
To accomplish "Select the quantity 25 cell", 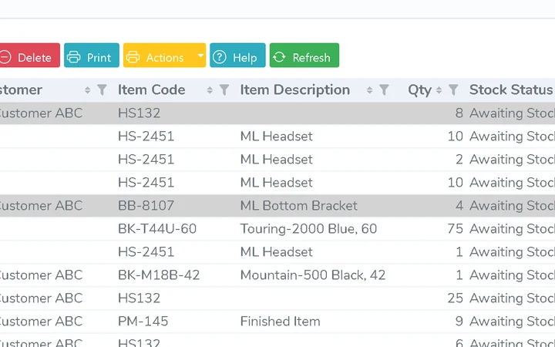I will click(456, 298).
